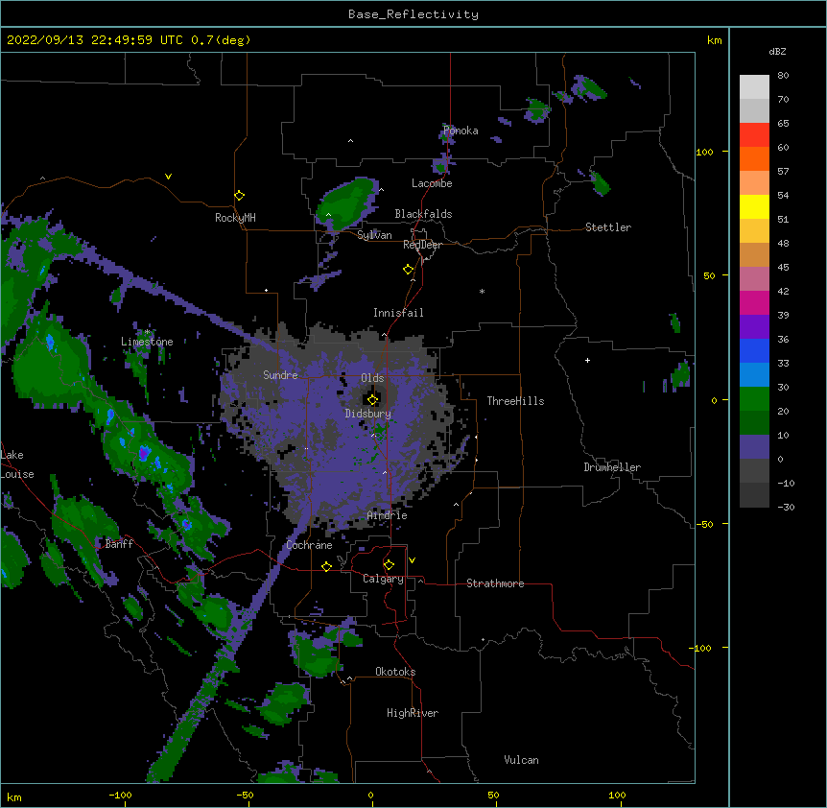Click the green echo cell near top right corner
Viewport: 827px width, 808px height.
click(589, 87)
